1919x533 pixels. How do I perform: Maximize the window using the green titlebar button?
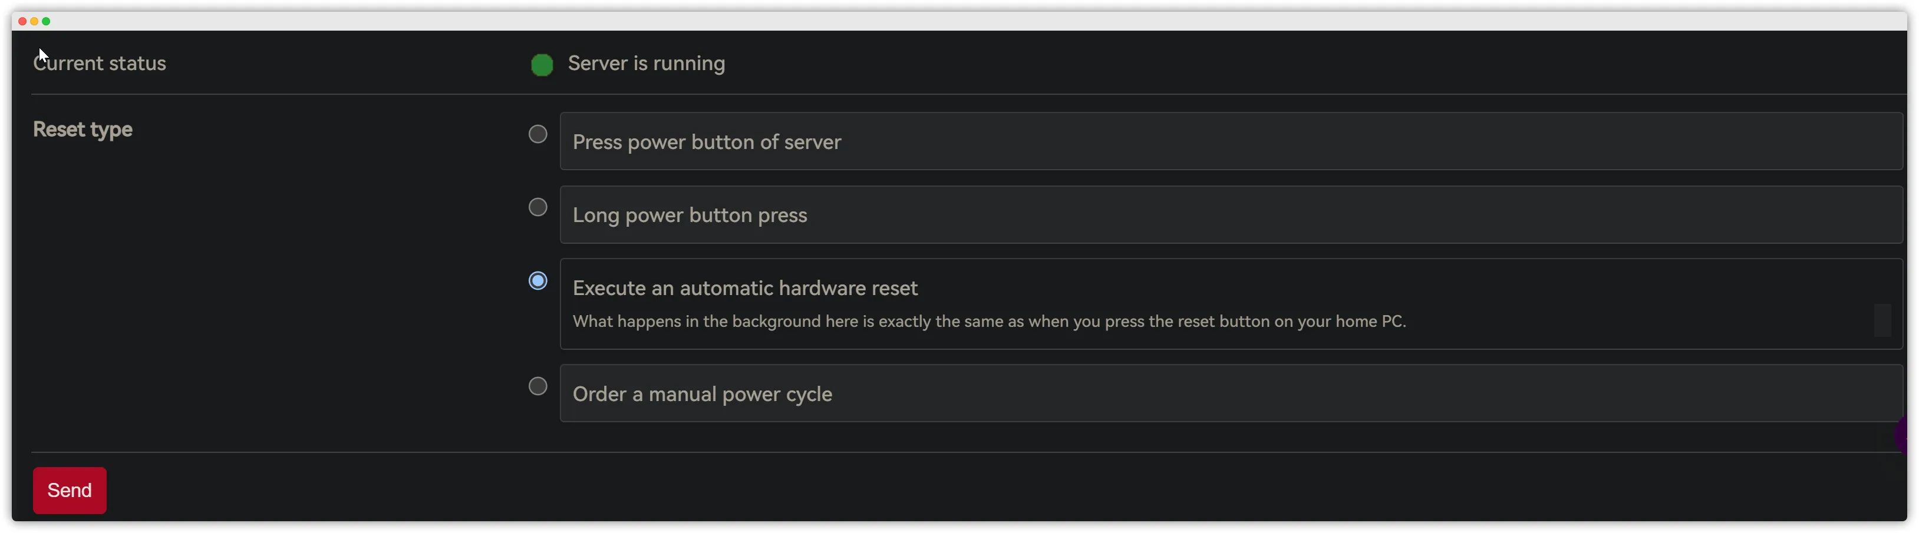point(46,21)
